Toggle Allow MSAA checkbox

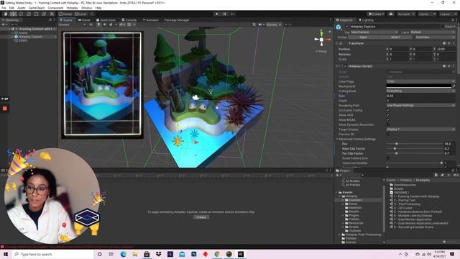pyautogui.click(x=388, y=120)
